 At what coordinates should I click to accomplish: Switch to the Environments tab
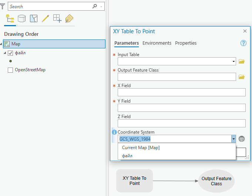click(157, 43)
